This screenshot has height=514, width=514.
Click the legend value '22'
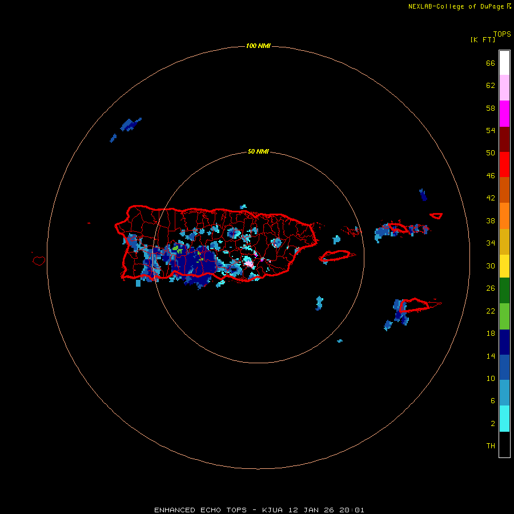pyautogui.click(x=491, y=311)
